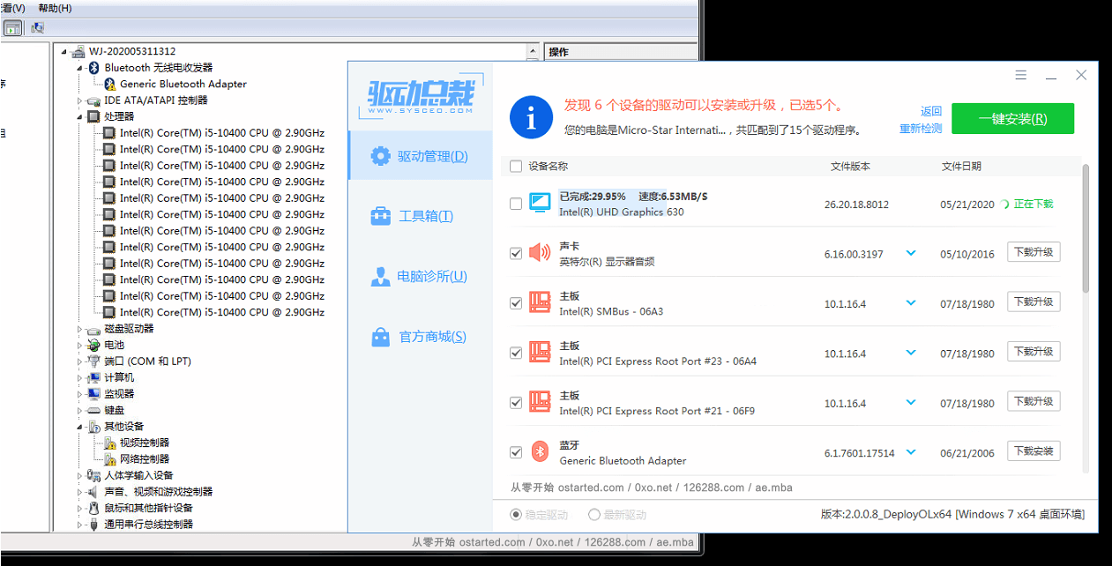Open version dropdown for 蓝牙 6.1.7601.17514
This screenshot has height=566, width=1112.
click(911, 452)
